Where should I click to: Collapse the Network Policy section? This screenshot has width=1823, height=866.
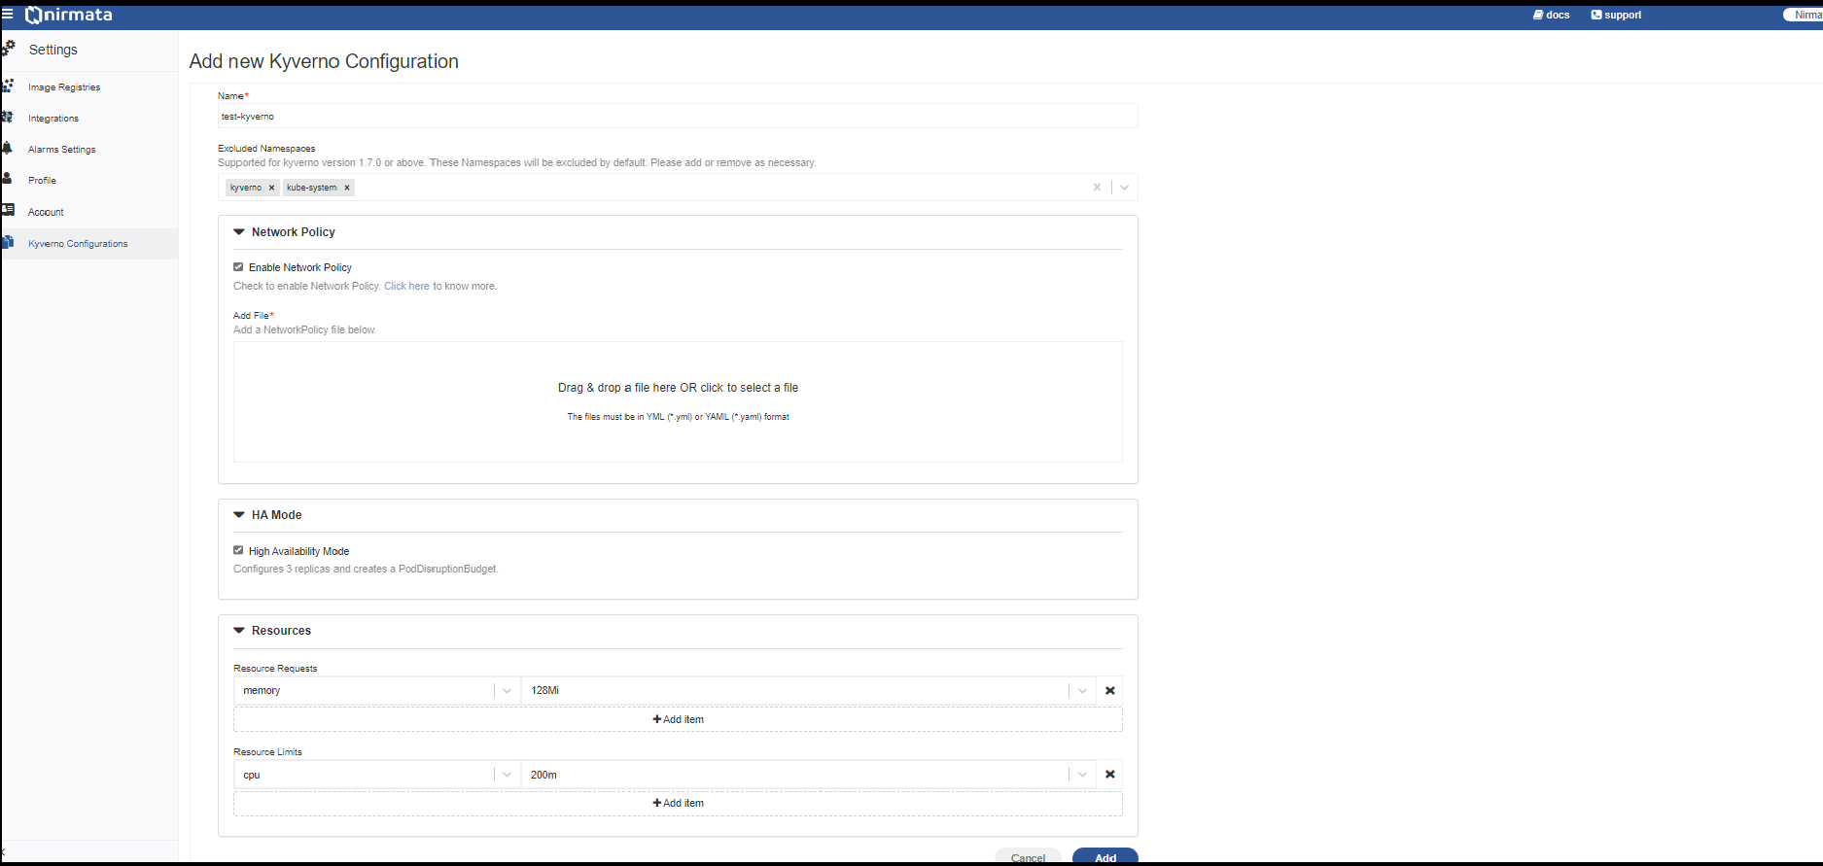point(239,232)
